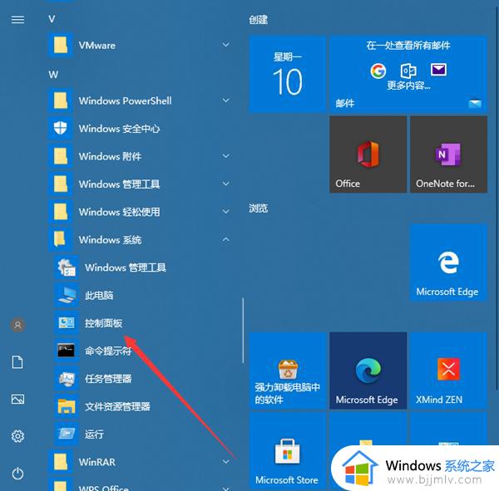Open 文件资源管理器 folder icon
Viewport: 499px width, 491px height.
click(67, 406)
